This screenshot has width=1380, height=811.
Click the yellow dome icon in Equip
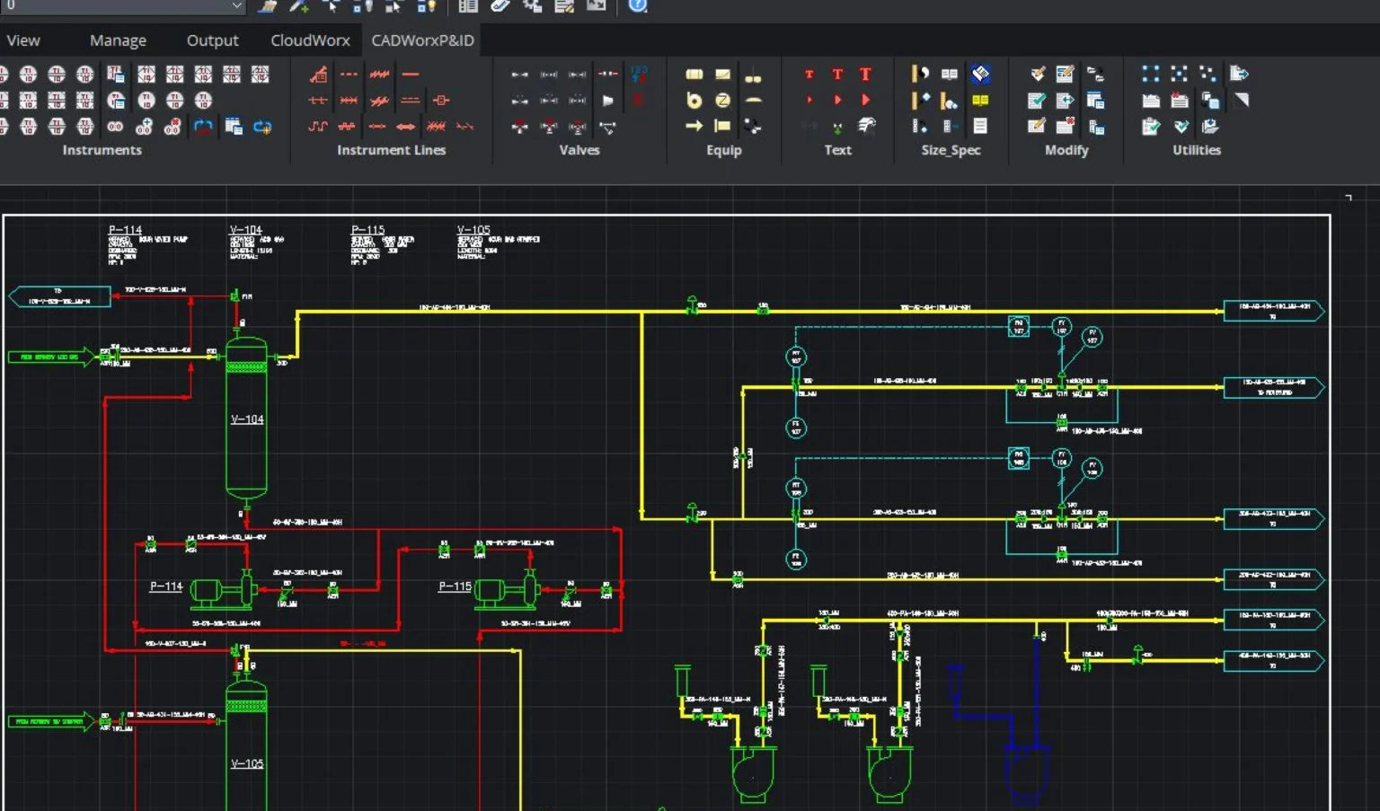coord(754,101)
